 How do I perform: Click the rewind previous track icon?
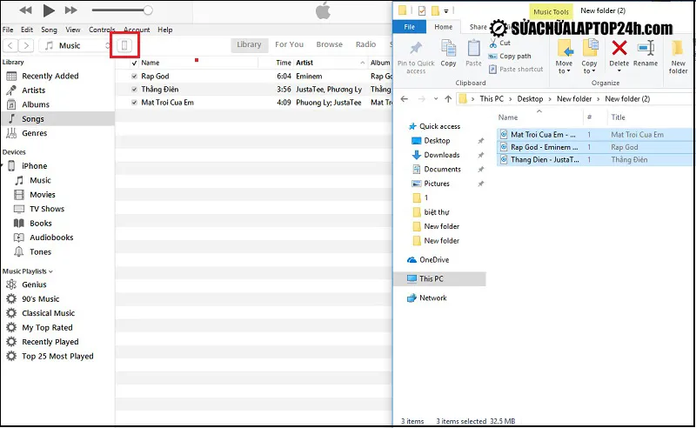coord(25,10)
